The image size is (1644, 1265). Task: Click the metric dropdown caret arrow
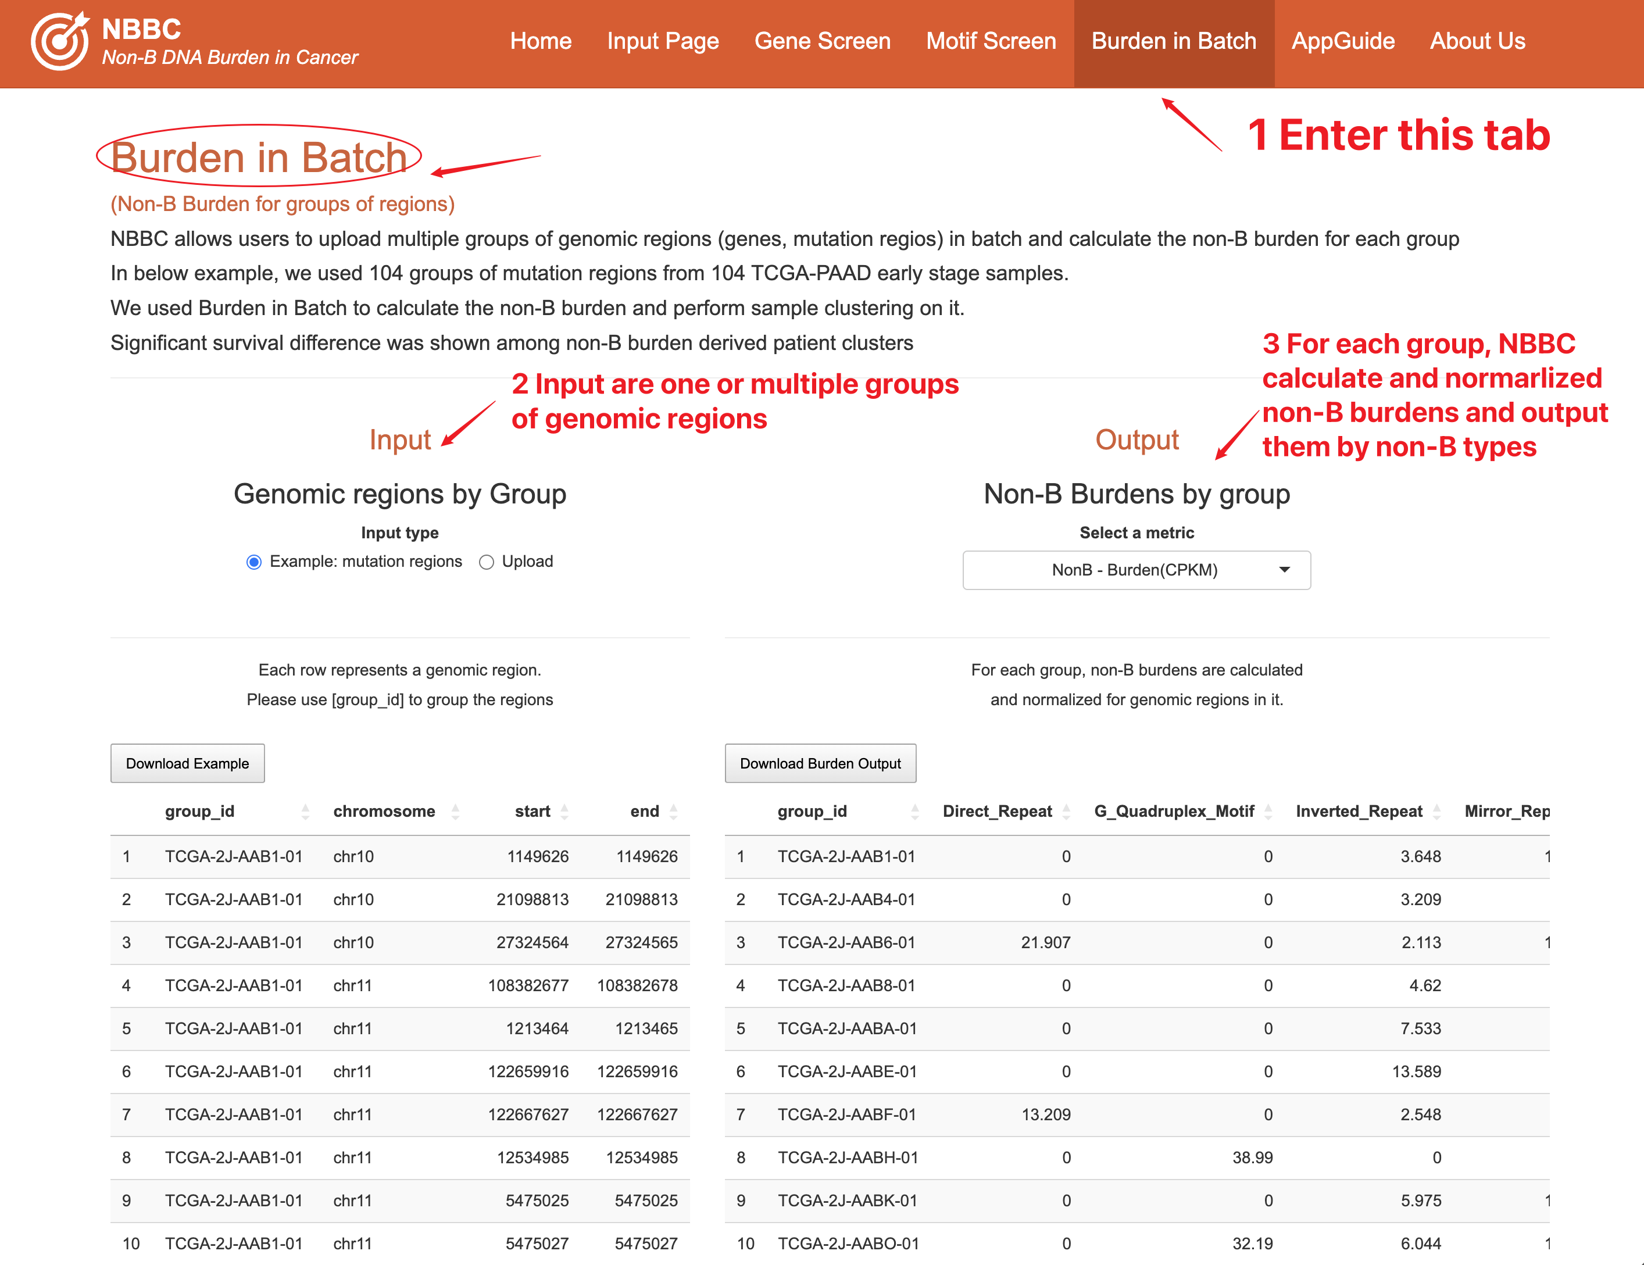tap(1285, 570)
